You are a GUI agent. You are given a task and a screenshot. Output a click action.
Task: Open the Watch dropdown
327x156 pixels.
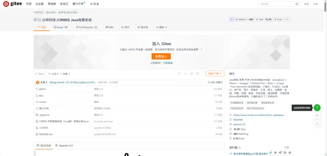tap(241, 19)
